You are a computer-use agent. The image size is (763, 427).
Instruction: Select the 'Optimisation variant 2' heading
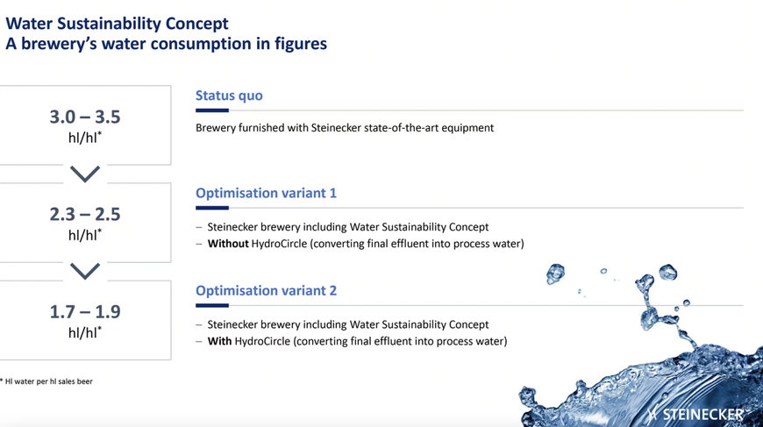click(266, 291)
